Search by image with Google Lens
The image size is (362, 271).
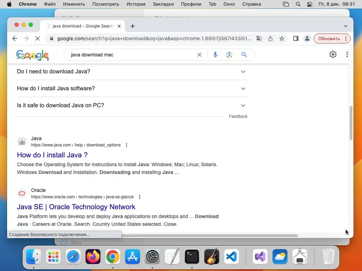point(229,55)
